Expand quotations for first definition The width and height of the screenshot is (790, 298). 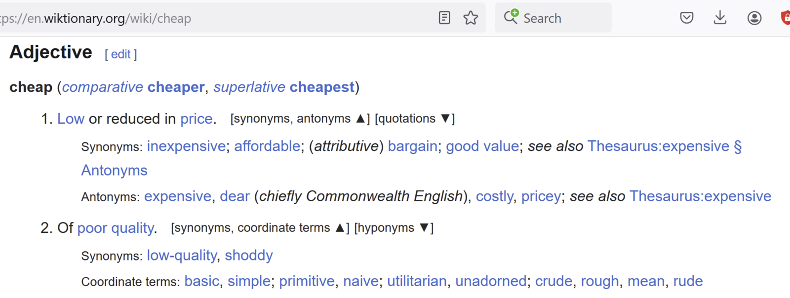tap(414, 119)
